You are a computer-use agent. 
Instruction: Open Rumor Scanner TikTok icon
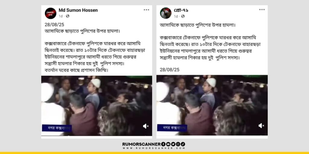point(183,144)
